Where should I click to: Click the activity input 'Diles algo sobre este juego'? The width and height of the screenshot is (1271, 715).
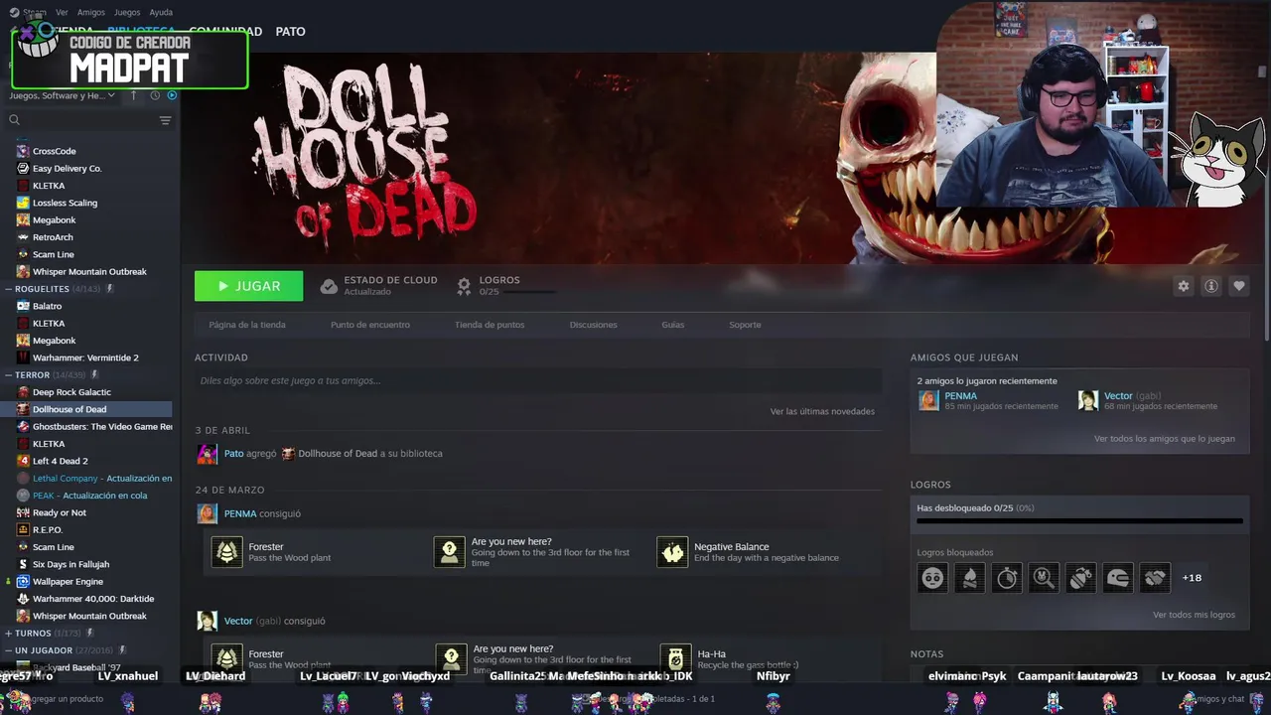pyautogui.click(x=538, y=380)
